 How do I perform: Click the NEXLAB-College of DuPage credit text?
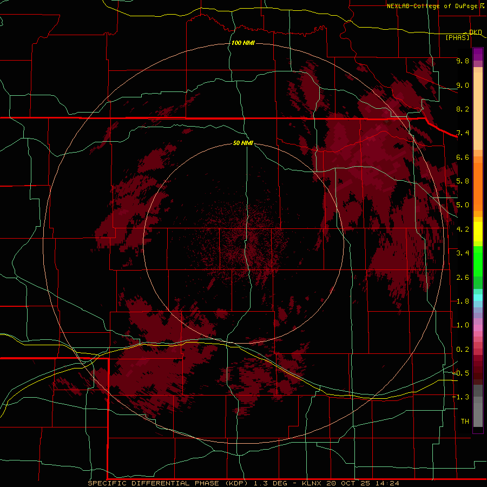point(432,6)
